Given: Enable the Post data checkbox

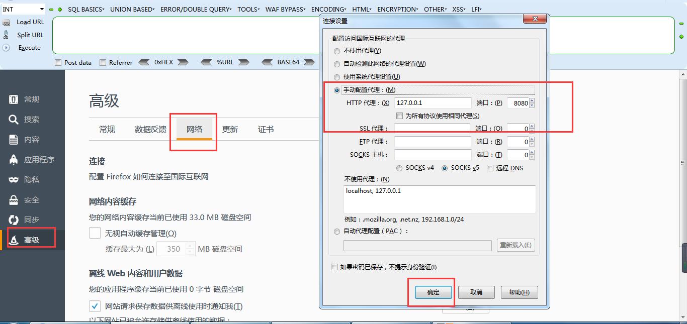Looking at the screenshot, I should (x=58, y=62).
